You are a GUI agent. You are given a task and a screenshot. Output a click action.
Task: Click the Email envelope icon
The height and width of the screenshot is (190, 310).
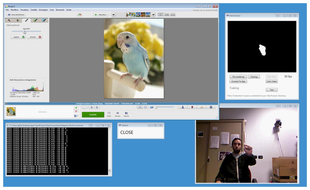click(x=109, y=113)
